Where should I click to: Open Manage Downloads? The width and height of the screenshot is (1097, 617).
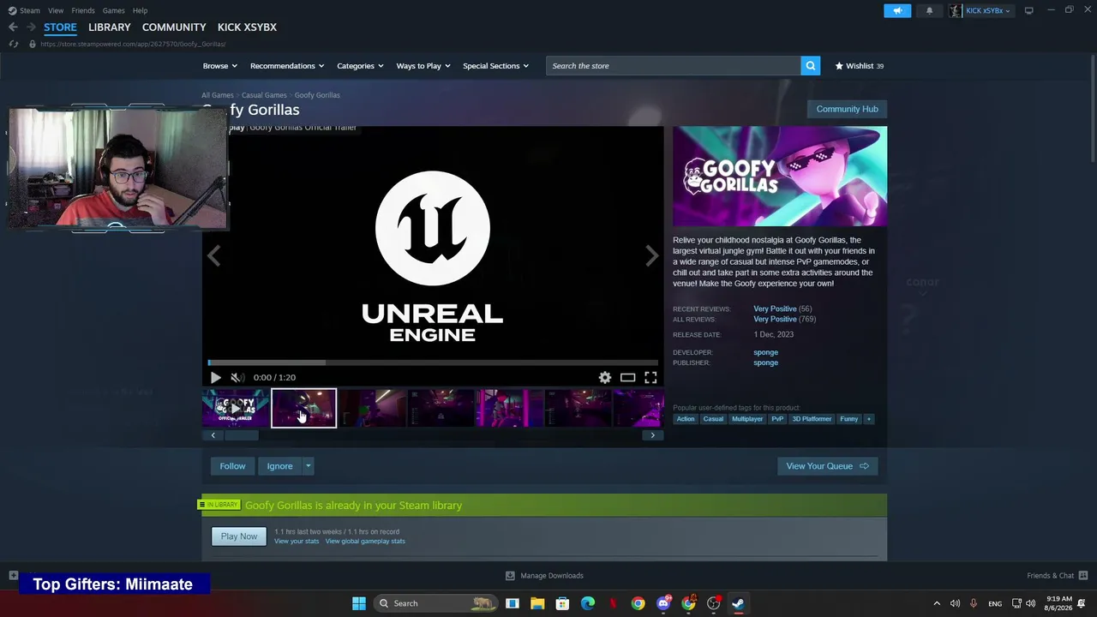point(544,576)
